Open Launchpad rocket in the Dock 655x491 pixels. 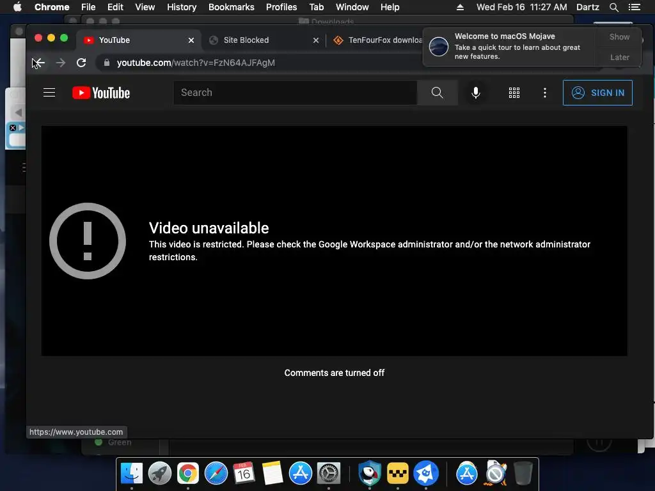pos(159,474)
